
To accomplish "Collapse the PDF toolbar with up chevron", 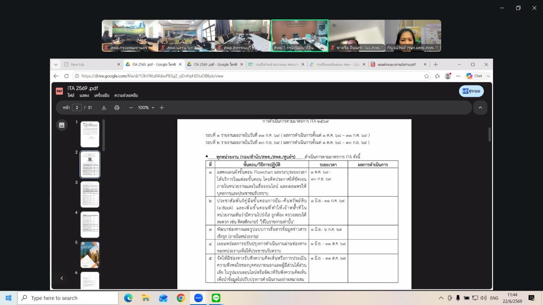I will click(480, 108).
